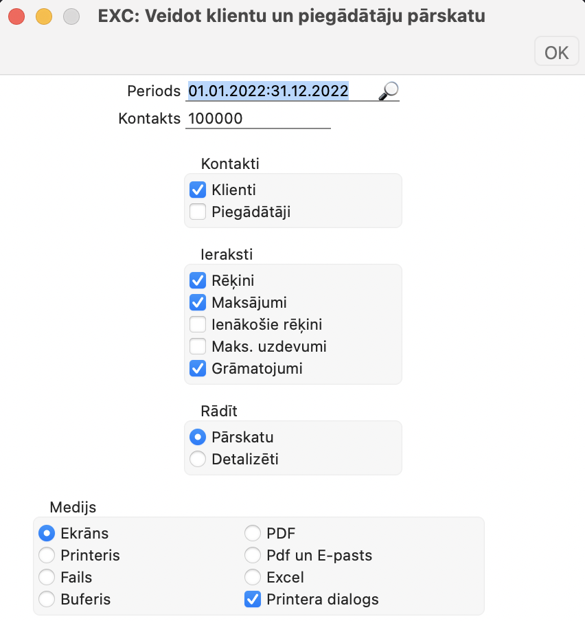Click the magnifying glass next to Periods

pyautogui.click(x=389, y=91)
